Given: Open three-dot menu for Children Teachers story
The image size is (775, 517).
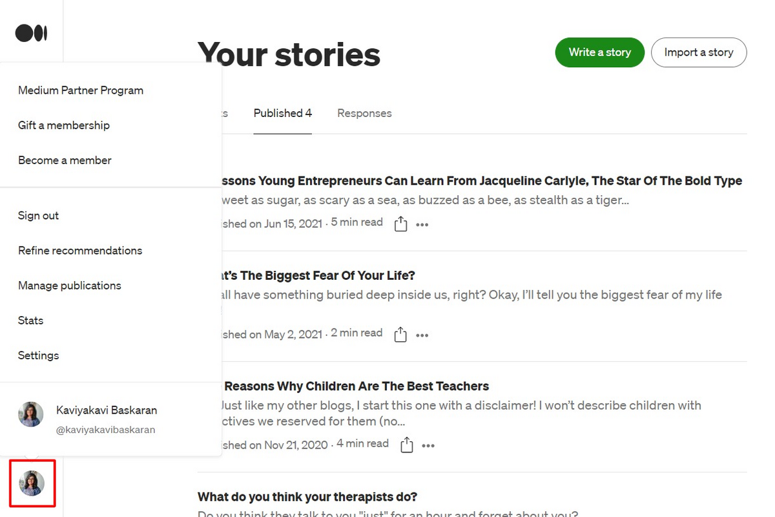Looking at the screenshot, I should click(x=428, y=445).
